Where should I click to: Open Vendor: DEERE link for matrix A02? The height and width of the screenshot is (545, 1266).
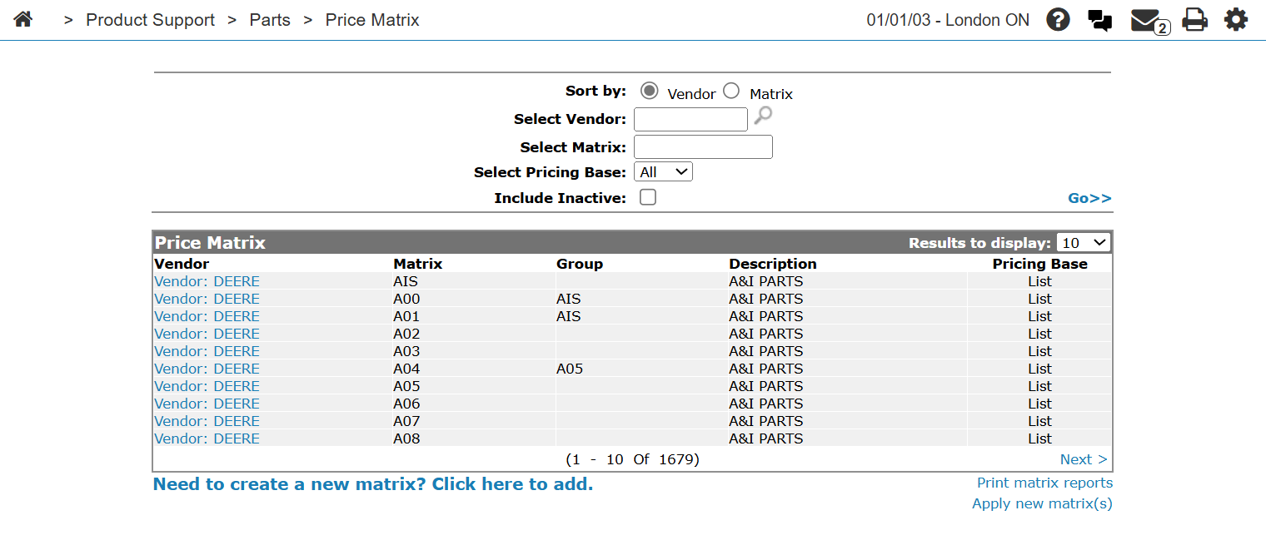[207, 334]
